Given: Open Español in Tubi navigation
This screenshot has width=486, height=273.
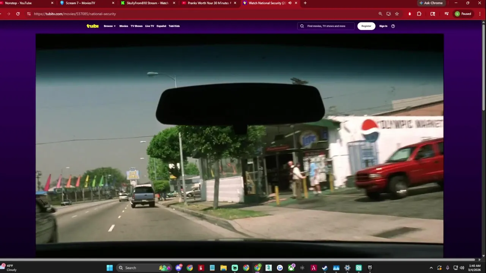Looking at the screenshot, I should pos(161,26).
